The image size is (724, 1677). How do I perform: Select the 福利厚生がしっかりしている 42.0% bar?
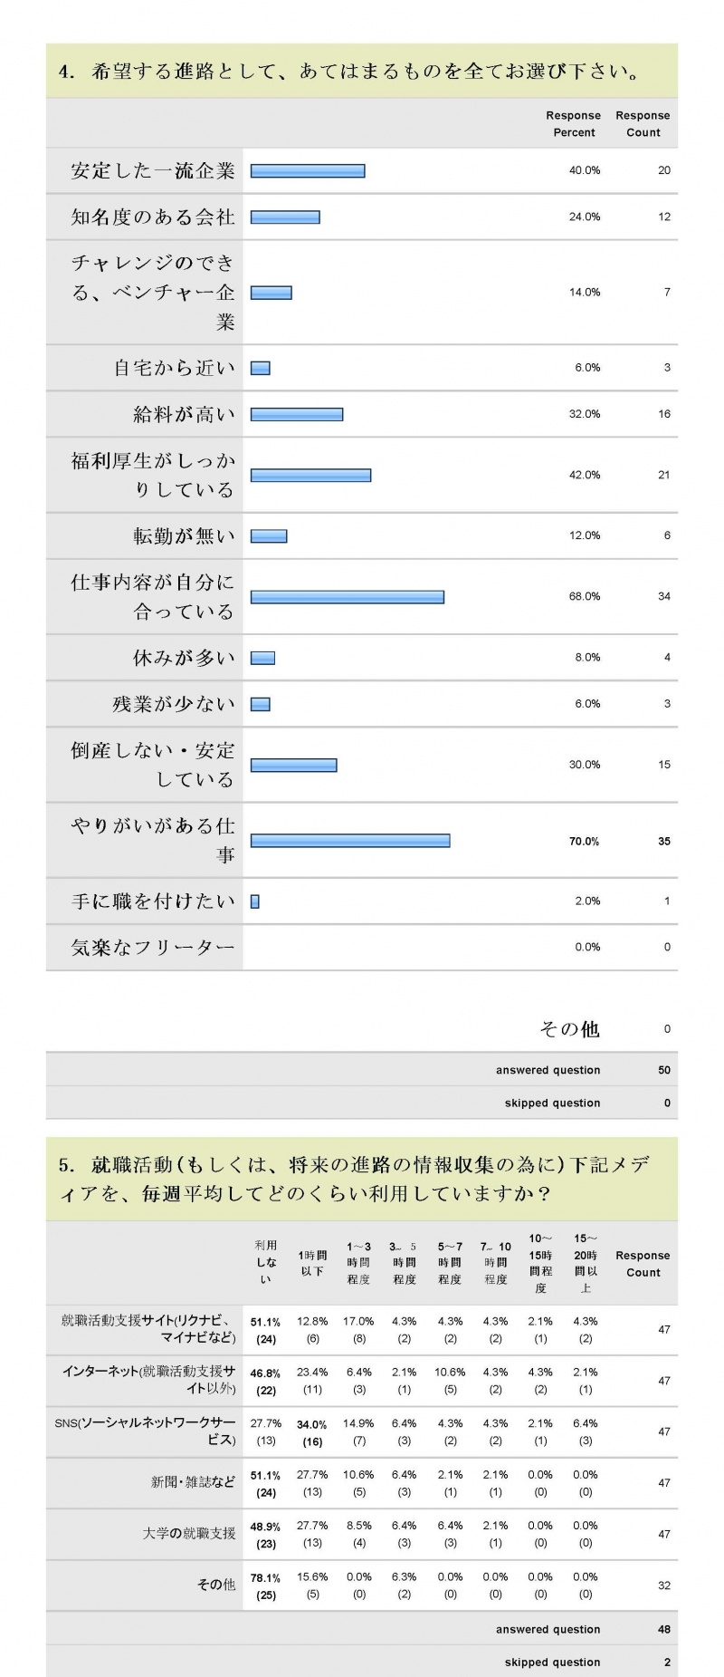click(x=311, y=475)
